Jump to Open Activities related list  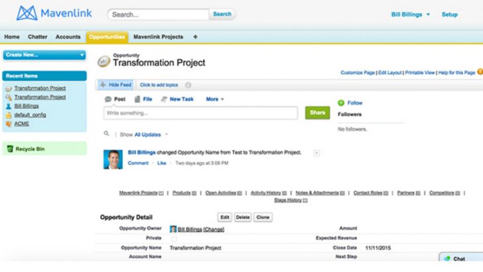[224, 193]
